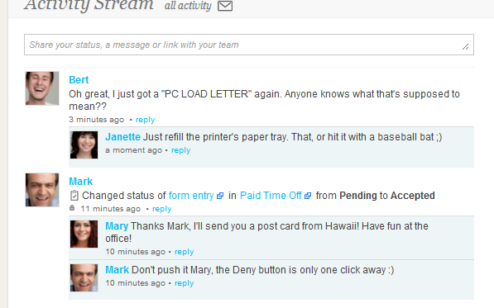Click Mary's avatar thumbnail
The width and height of the screenshot is (494, 308).
coord(84,235)
